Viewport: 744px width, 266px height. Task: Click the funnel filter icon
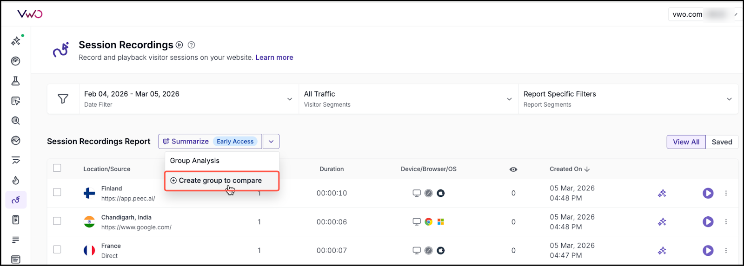pyautogui.click(x=63, y=99)
